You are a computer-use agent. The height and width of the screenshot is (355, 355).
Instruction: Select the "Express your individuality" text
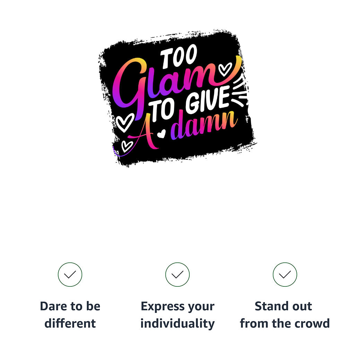pyautogui.click(x=177, y=315)
